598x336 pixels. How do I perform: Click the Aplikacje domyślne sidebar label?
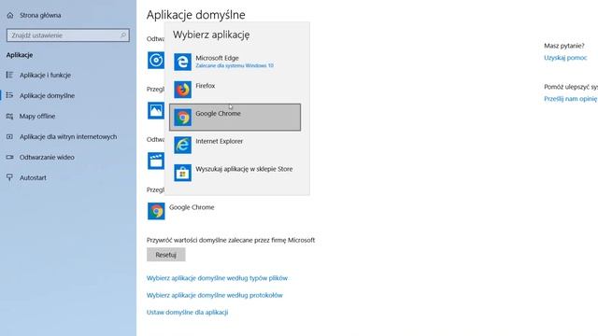click(48, 95)
